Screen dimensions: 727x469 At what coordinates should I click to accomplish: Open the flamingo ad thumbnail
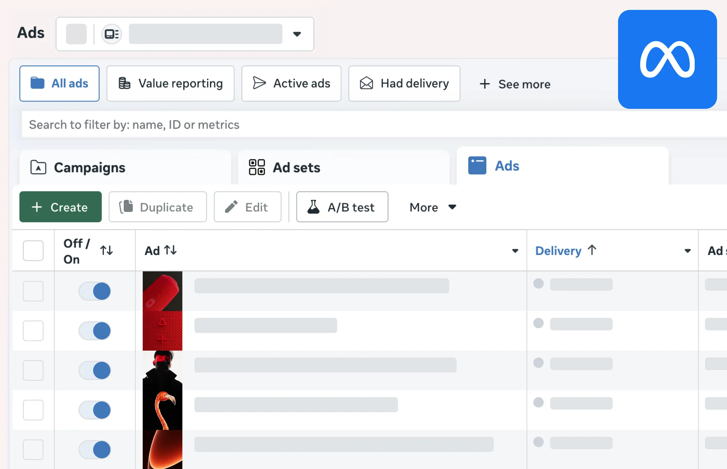162,410
